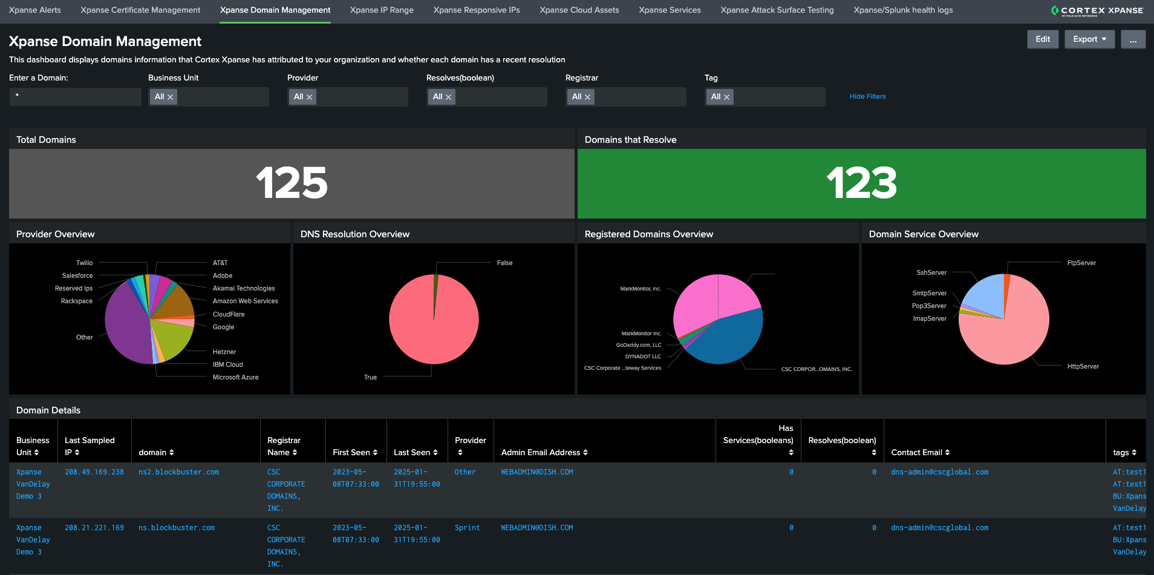Open the Export dropdown menu
Image resolution: width=1154 pixels, height=575 pixels.
(x=1089, y=39)
